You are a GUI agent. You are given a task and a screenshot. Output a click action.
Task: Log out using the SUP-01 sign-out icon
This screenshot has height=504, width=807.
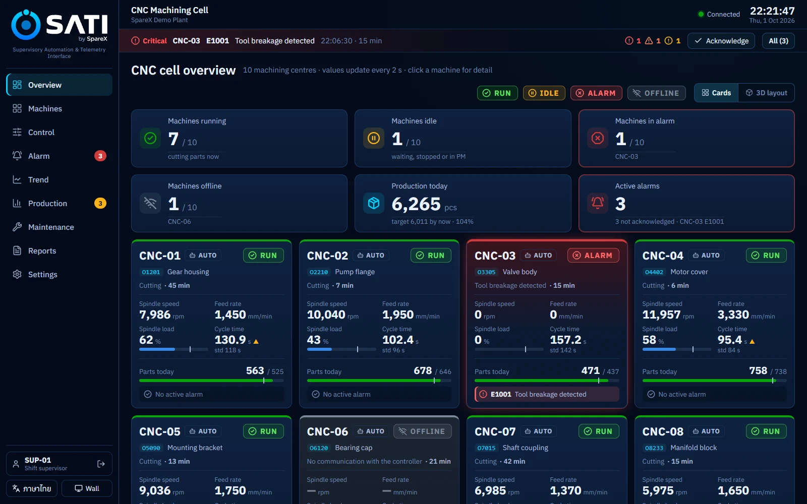pos(101,464)
